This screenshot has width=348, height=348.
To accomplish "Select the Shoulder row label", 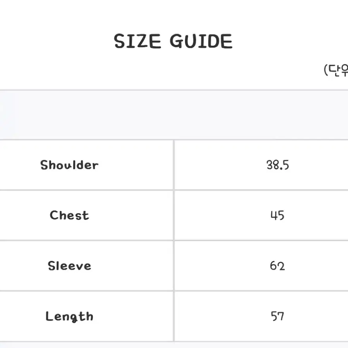I will pyautogui.click(x=69, y=165).
